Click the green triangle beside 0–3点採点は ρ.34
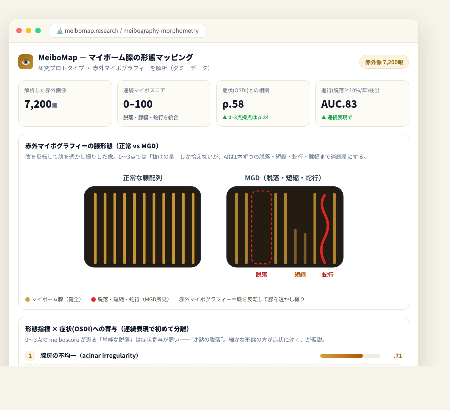This screenshot has width=450, height=410. (x=225, y=117)
